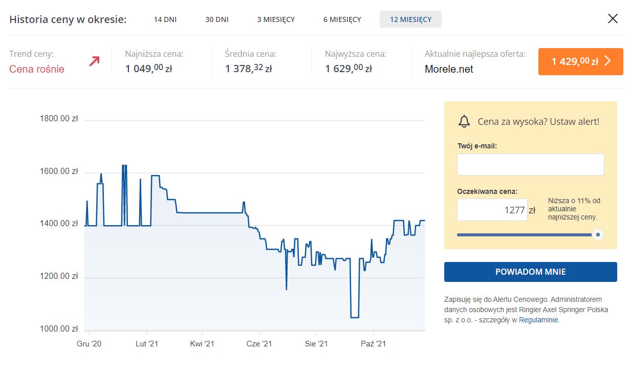Click the chevron on the orange price button
Screen dimensions: 630x373
pos(608,61)
